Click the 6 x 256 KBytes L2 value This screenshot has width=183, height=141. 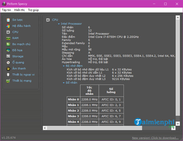(x=123, y=76)
